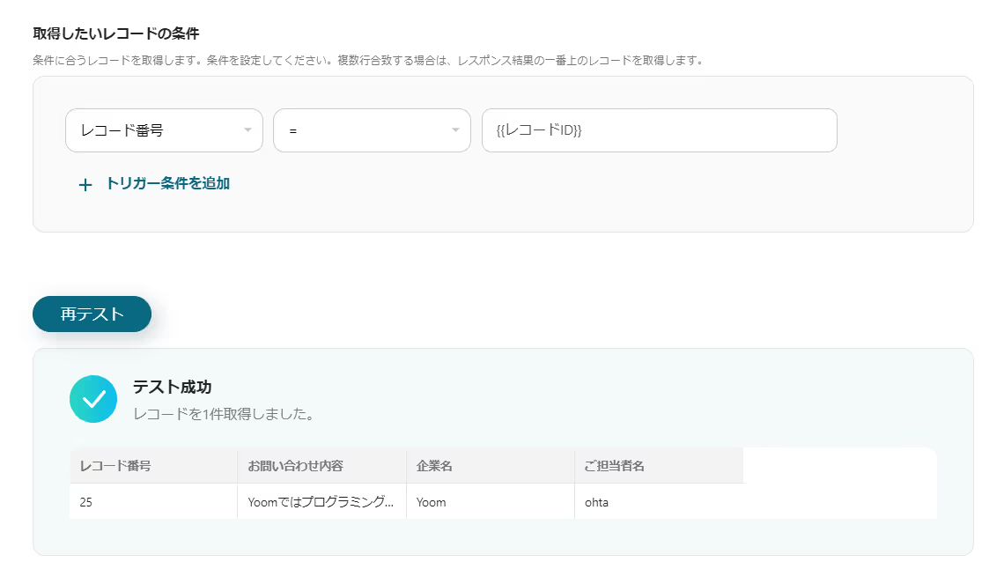
Task: Click the レコード番号 column header in results
Action: pyautogui.click(x=153, y=466)
